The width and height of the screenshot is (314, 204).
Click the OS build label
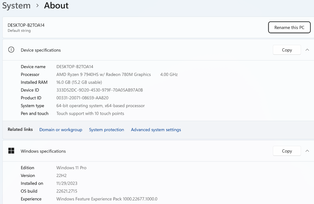click(29, 191)
